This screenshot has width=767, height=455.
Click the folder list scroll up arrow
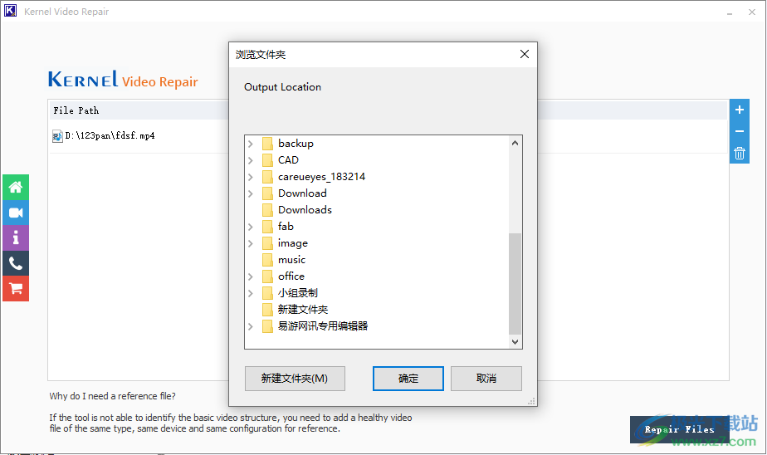515,143
